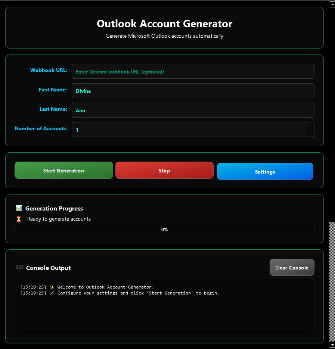This screenshot has height=349, width=335.
Task: Focus the First Name field containing Divine
Action: 193,91
